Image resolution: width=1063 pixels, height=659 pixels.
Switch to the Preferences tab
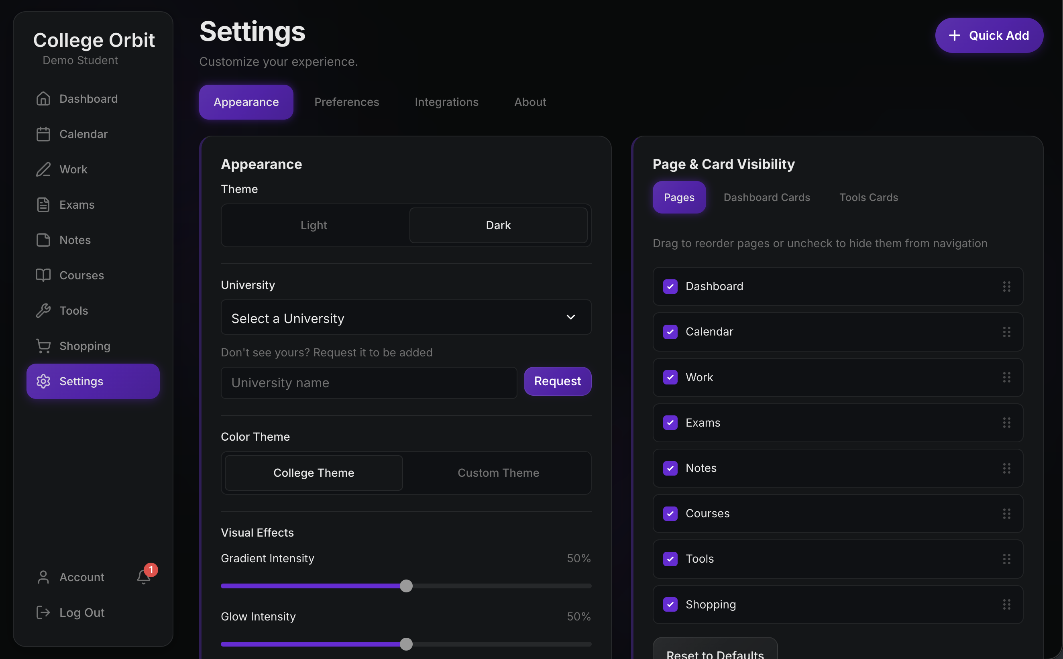click(346, 102)
